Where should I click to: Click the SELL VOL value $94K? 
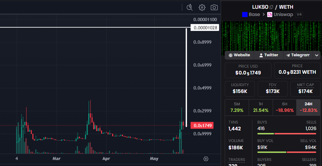(x=311, y=147)
